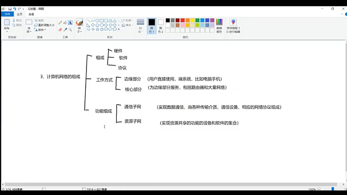Click the Crop (裁剪) button
The height and width of the screenshot is (195, 347).
click(x=39, y=20)
